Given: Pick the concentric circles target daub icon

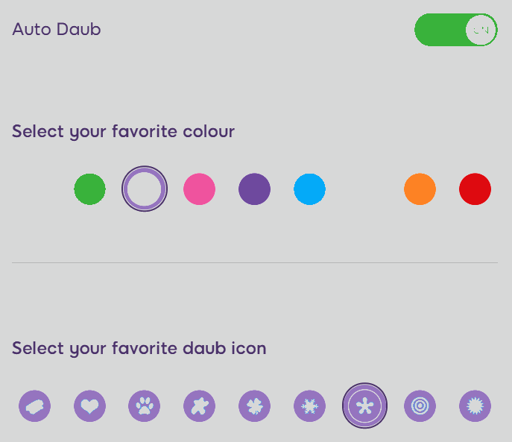Looking at the screenshot, I should 420,405.
